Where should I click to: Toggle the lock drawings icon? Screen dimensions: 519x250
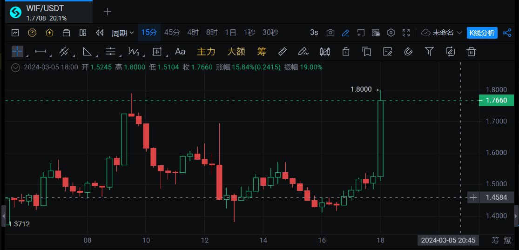coord(346,51)
